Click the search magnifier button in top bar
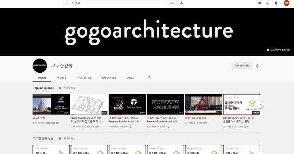Screen dimensions: 294x154 tap(172, 3)
